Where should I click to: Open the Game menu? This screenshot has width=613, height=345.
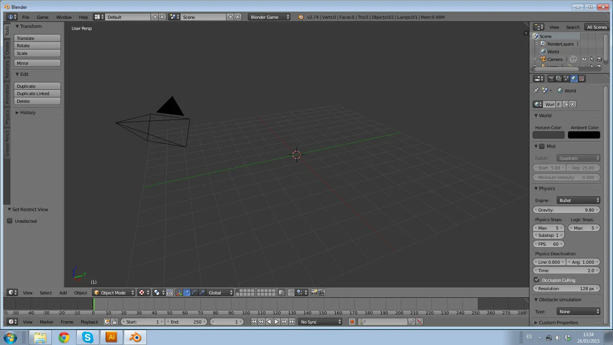coord(43,17)
